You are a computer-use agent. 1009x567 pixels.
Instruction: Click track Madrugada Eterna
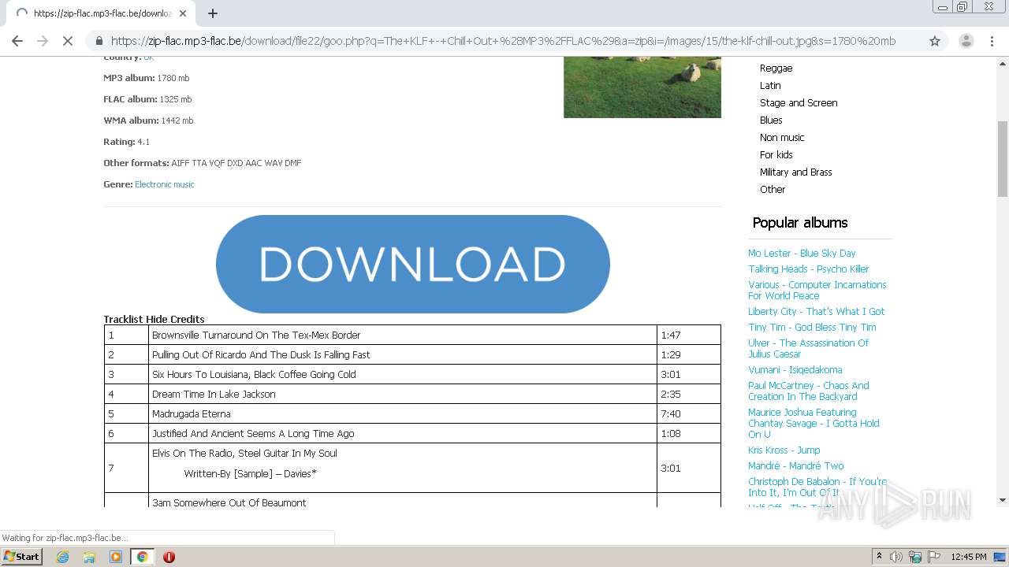pyautogui.click(x=192, y=413)
